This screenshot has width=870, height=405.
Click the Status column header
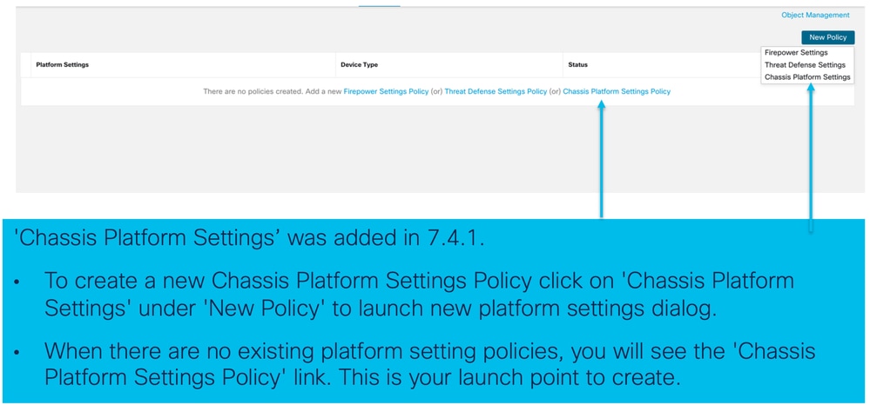(x=577, y=65)
